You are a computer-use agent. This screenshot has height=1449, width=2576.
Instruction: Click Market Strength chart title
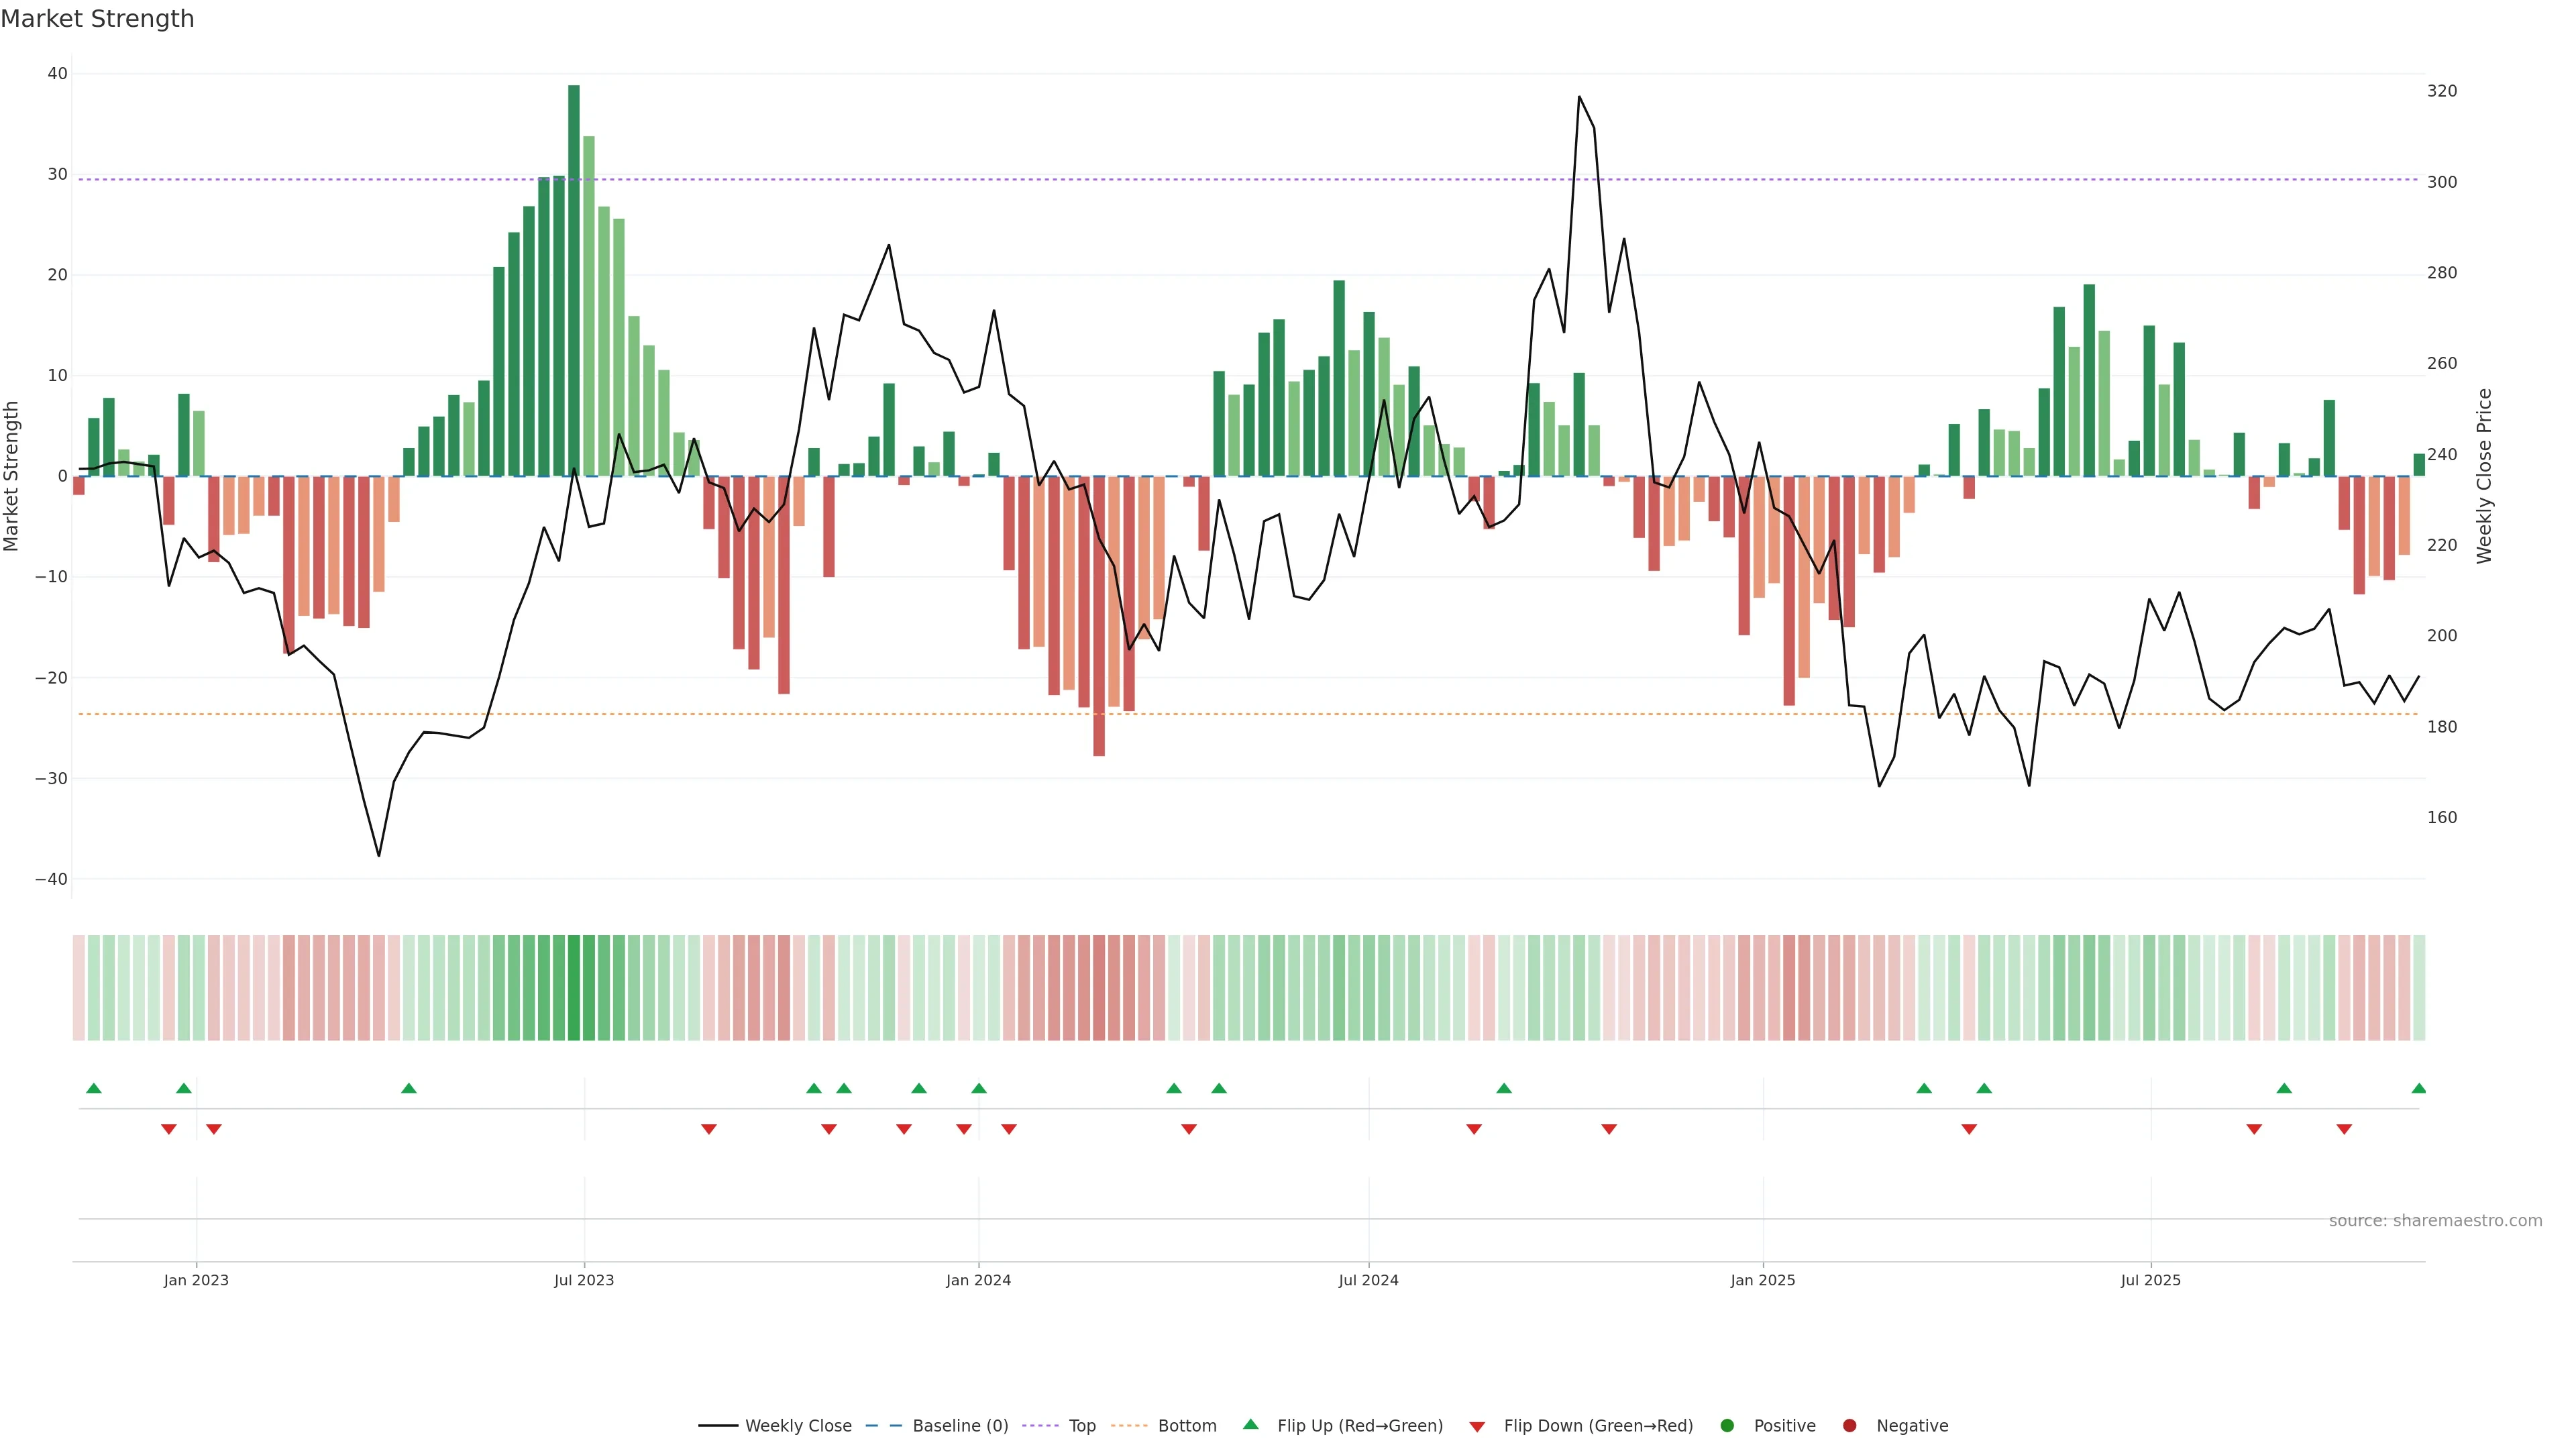pos(97,19)
